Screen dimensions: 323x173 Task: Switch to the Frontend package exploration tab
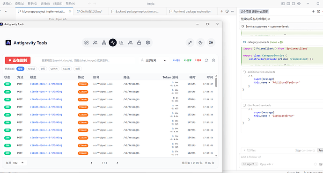192,12
